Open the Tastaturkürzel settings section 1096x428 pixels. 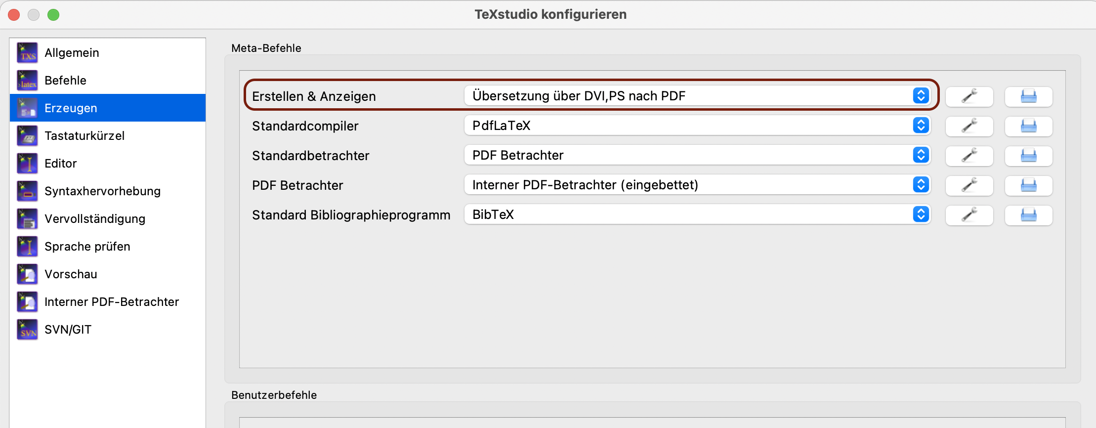[x=84, y=136]
